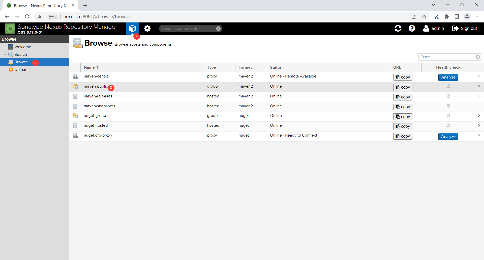Expand the nuget-hosted row chevron
Image resolution: width=484 pixels, height=260 pixels.
(479, 125)
